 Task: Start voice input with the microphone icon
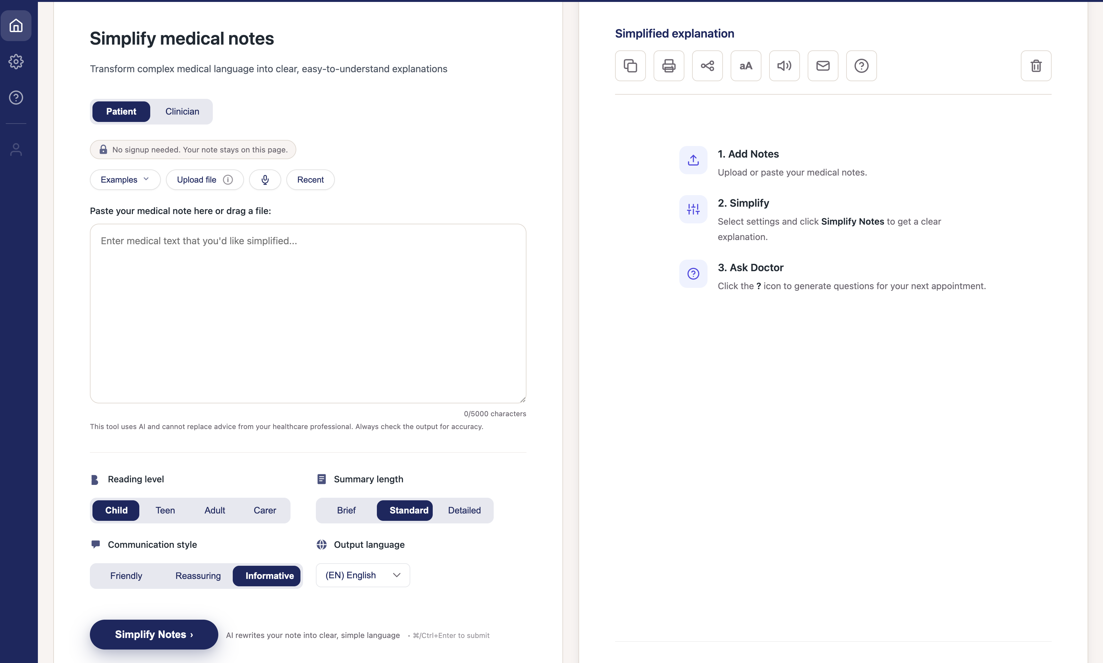click(x=265, y=180)
